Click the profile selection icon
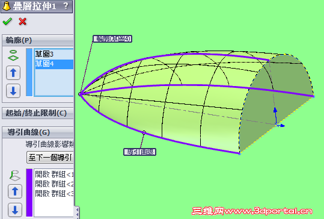The image size is (324, 219). [13, 55]
